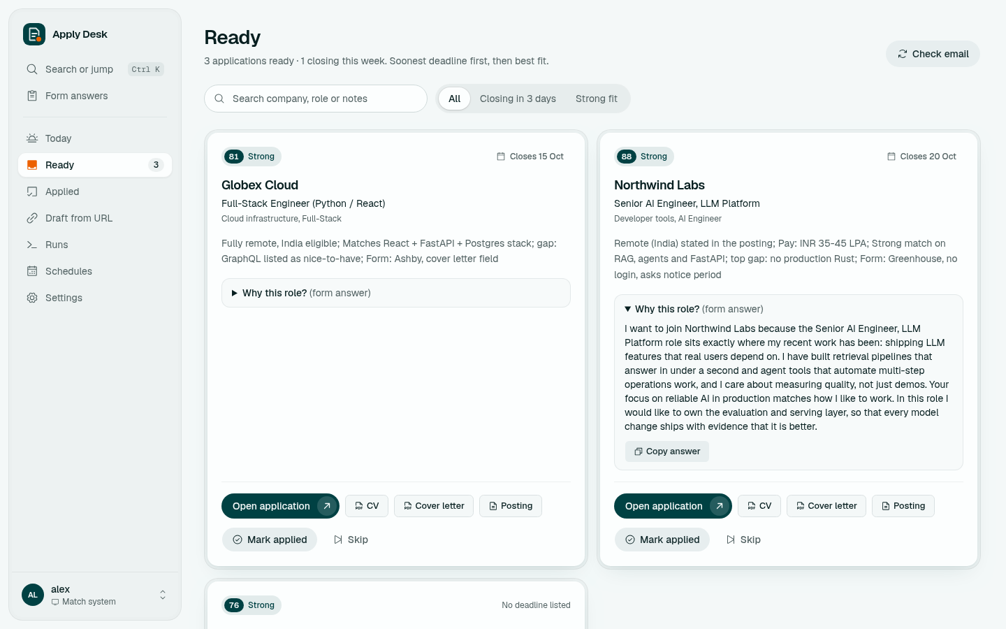Screen dimensions: 1006x629
Task: Collapse Why this role on Northwind Labs
Action: click(789, 309)
